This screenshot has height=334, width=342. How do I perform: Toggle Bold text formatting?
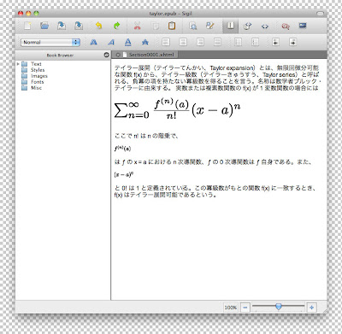93,42
